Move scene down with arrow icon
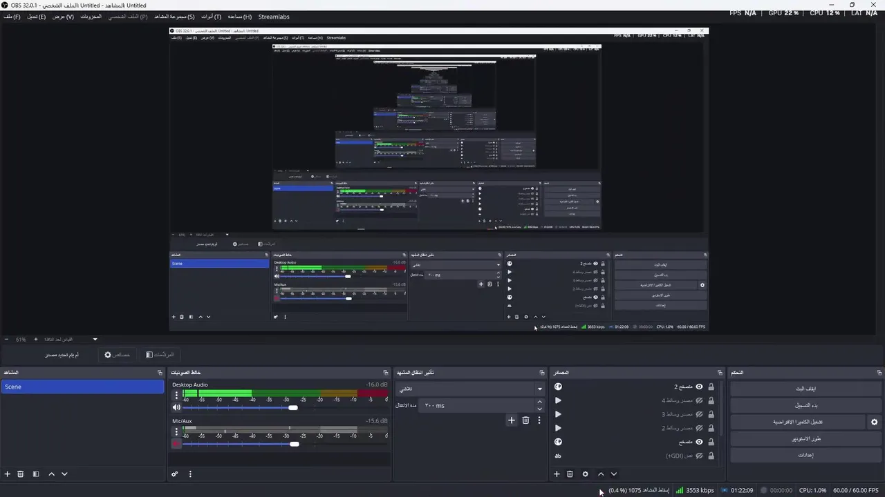 [x=64, y=474]
